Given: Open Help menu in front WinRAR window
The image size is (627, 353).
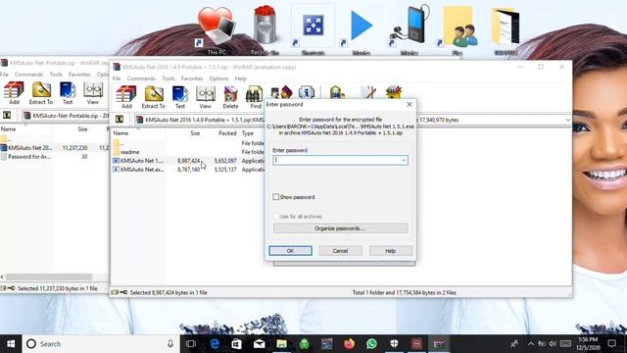Looking at the screenshot, I should tap(240, 78).
